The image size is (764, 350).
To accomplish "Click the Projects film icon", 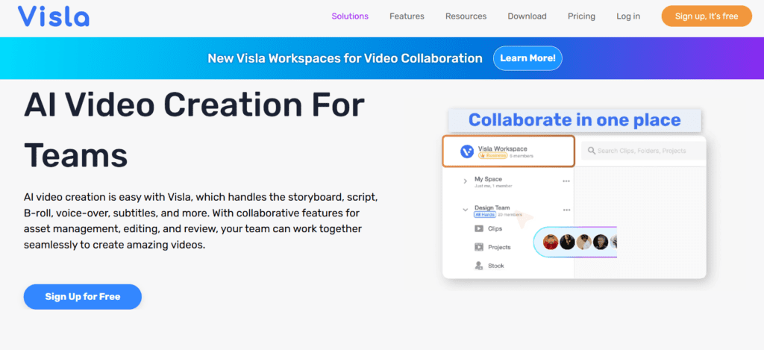I will point(479,247).
